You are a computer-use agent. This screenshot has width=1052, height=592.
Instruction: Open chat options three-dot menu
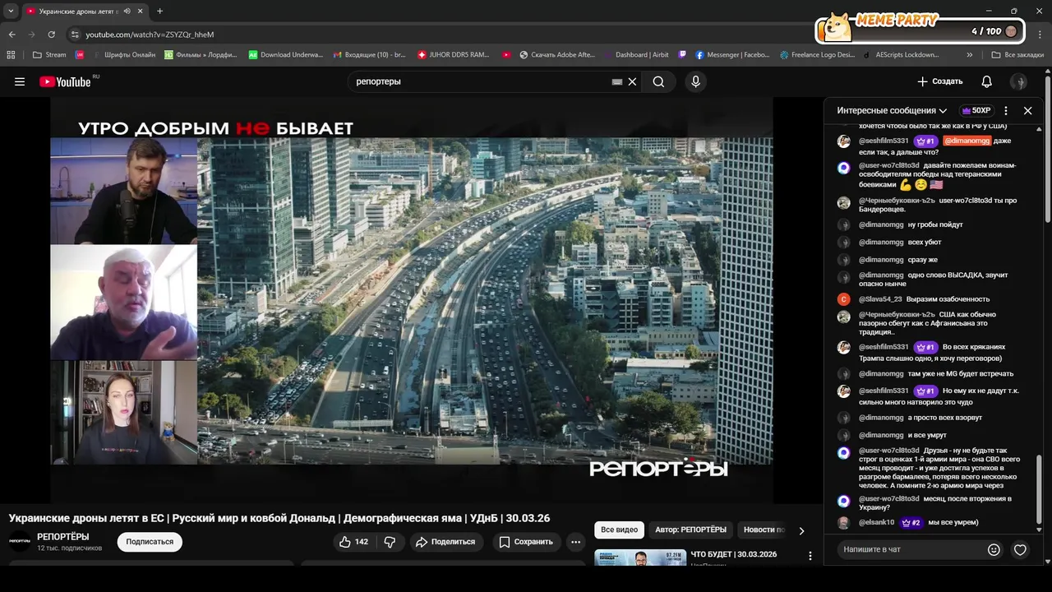tap(1006, 110)
